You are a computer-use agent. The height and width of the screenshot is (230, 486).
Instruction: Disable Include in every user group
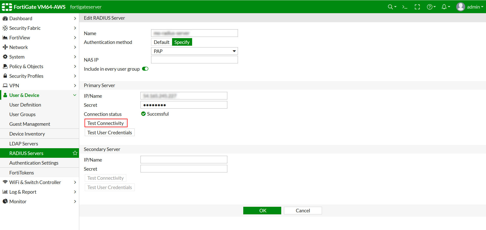point(145,69)
